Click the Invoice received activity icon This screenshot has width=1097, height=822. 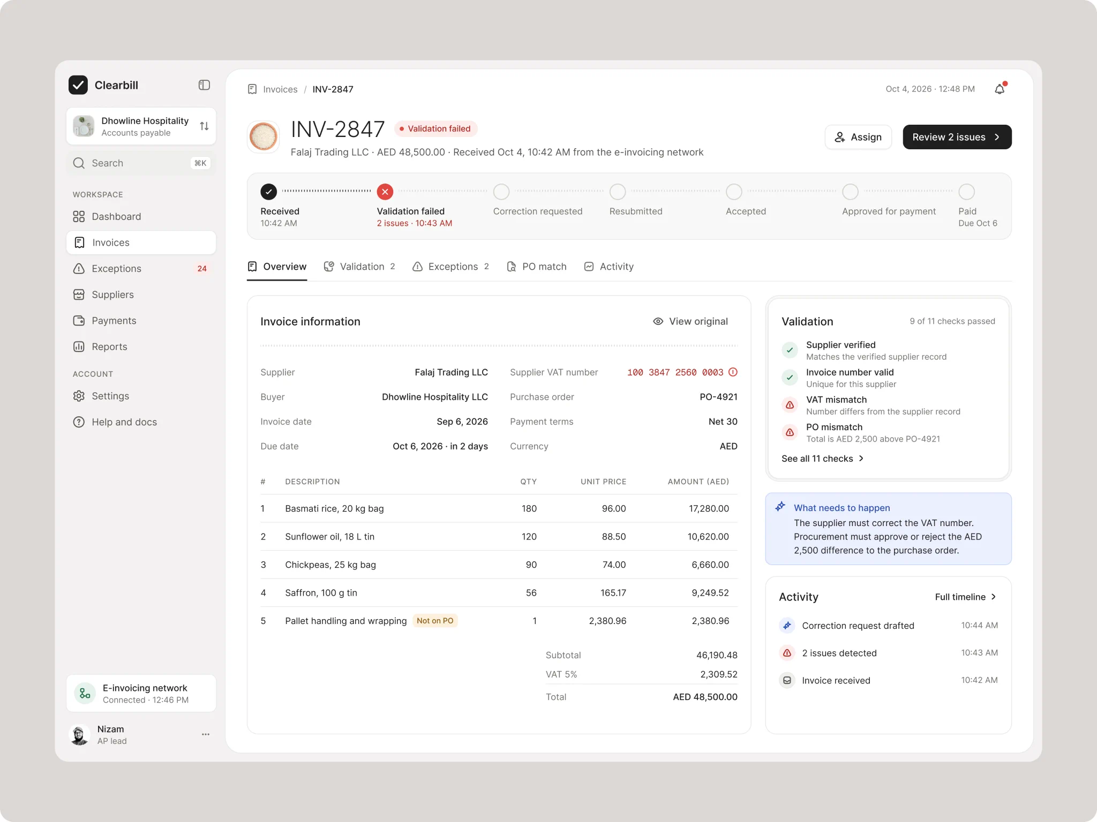(x=787, y=680)
